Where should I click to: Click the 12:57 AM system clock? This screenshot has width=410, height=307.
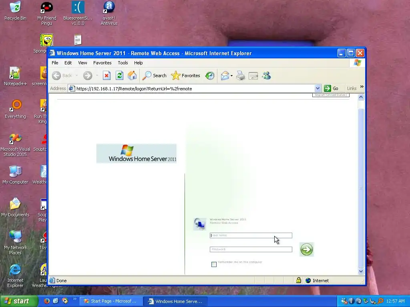[395, 301]
